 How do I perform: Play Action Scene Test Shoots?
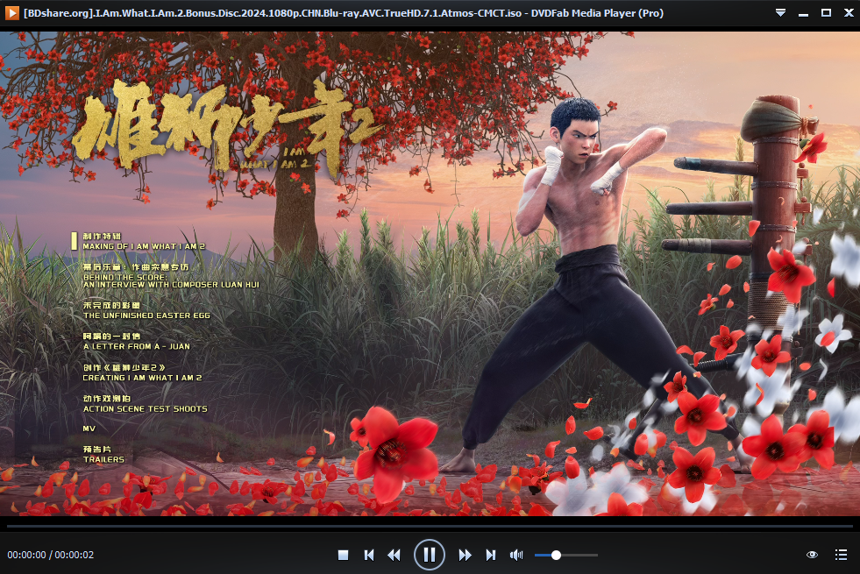pos(145,404)
